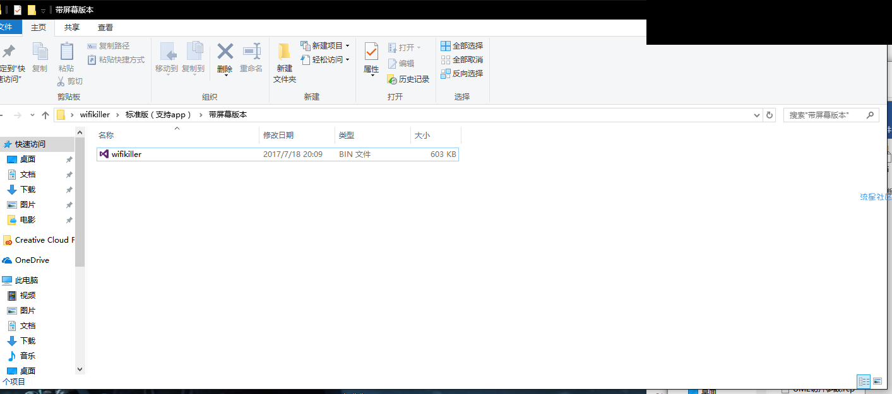This screenshot has height=394, width=892.
Task: Open Customize Quick Access Toolbar dropdown
Action: 44,11
